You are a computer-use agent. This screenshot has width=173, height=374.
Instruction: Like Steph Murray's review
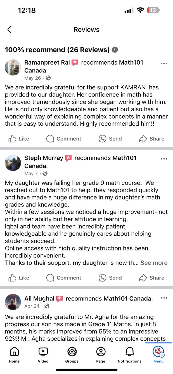[19, 278]
